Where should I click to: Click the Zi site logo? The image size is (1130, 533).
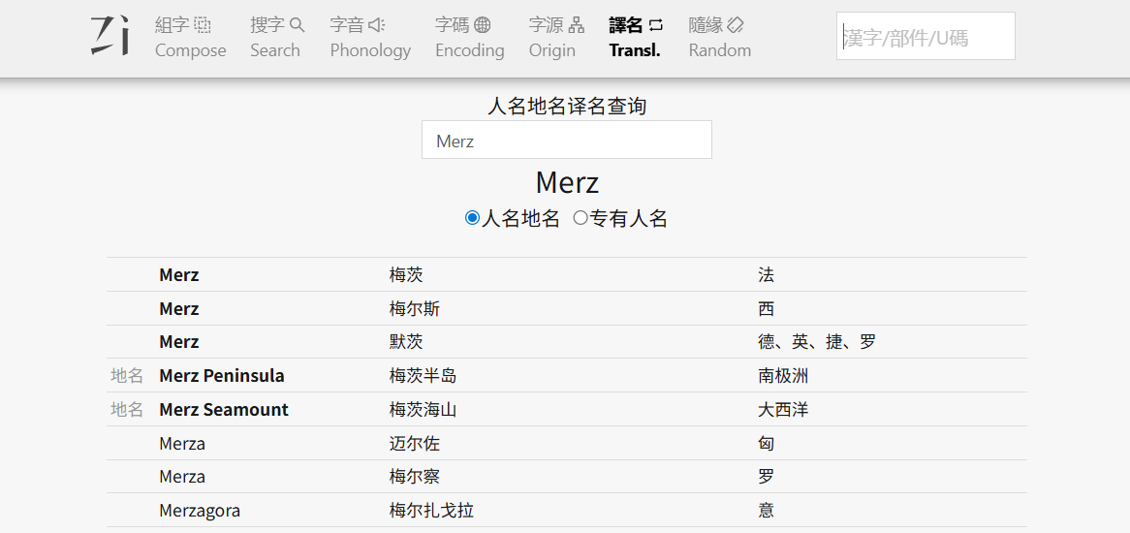pos(110,36)
